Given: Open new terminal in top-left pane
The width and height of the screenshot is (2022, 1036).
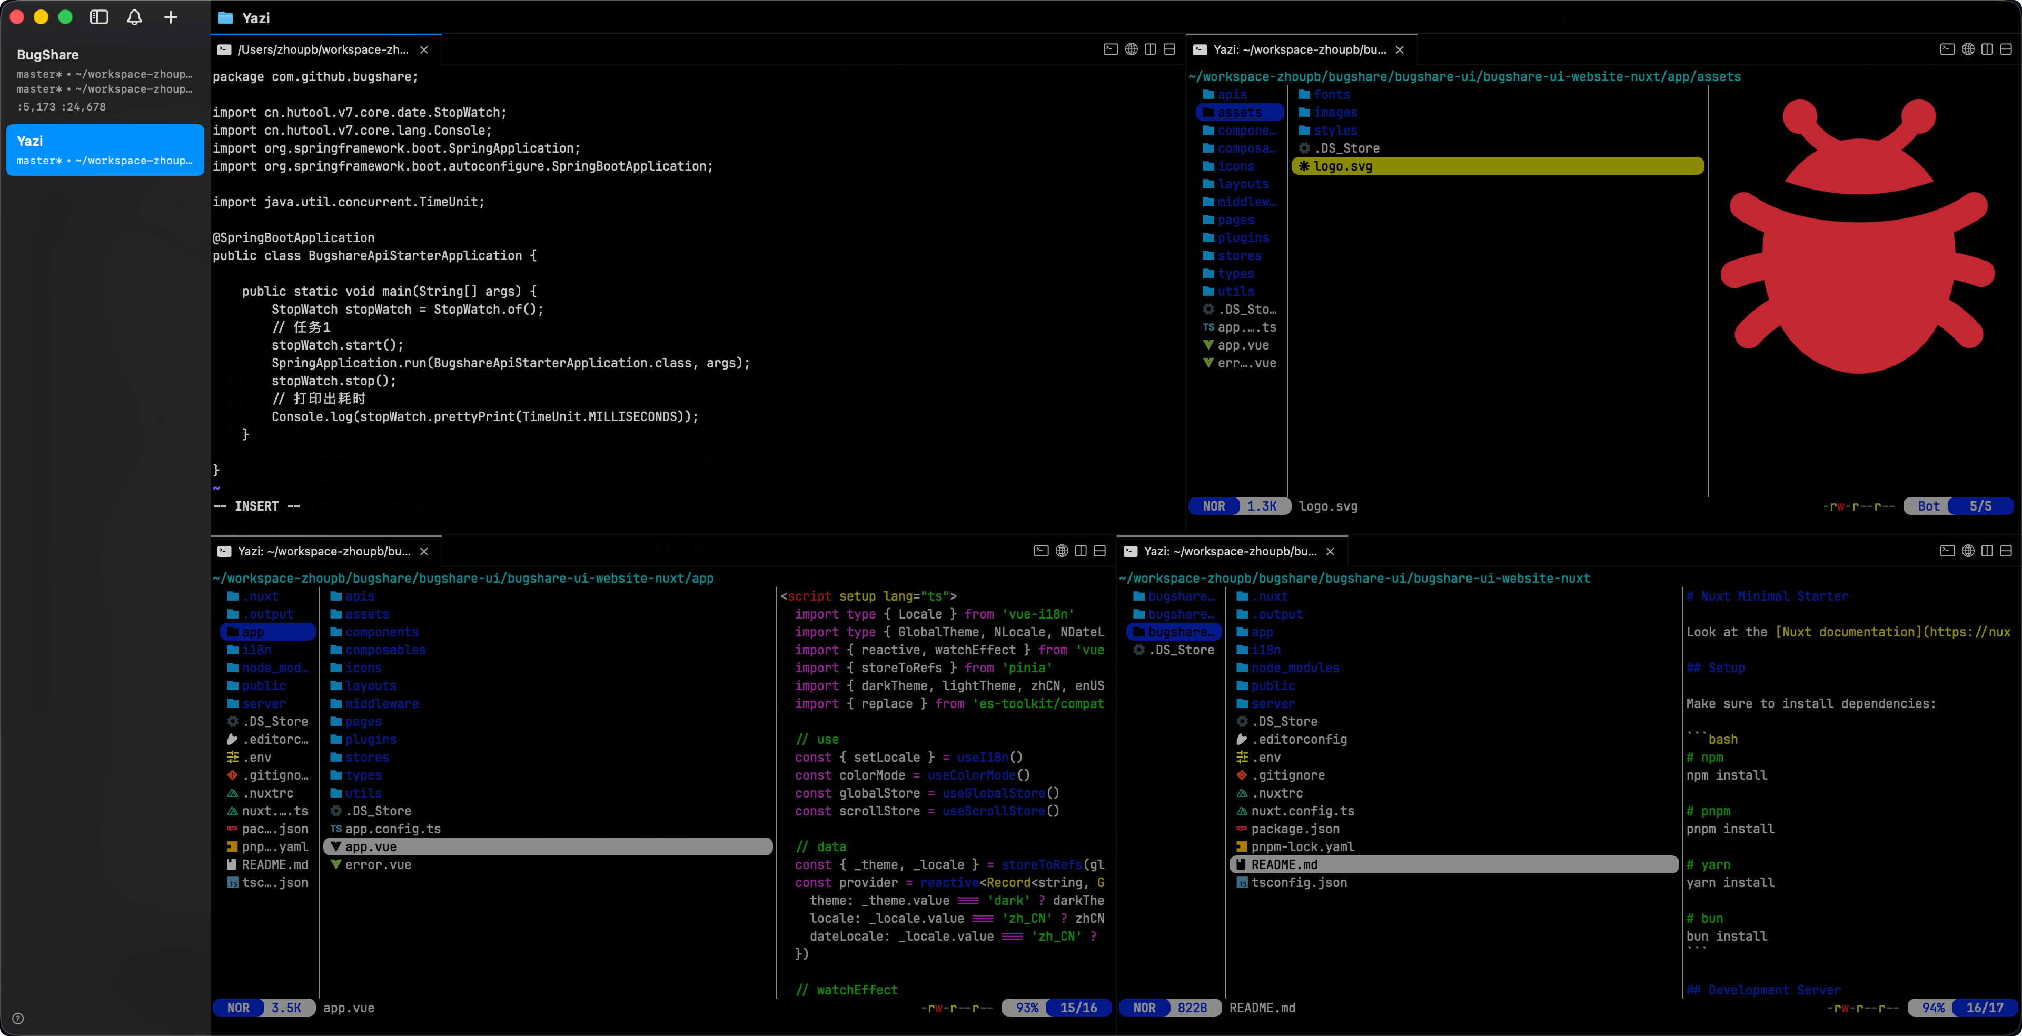Looking at the screenshot, I should pyautogui.click(x=1110, y=49).
